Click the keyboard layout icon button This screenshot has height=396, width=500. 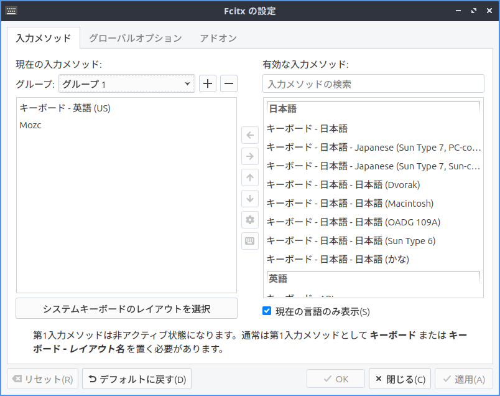(x=250, y=241)
